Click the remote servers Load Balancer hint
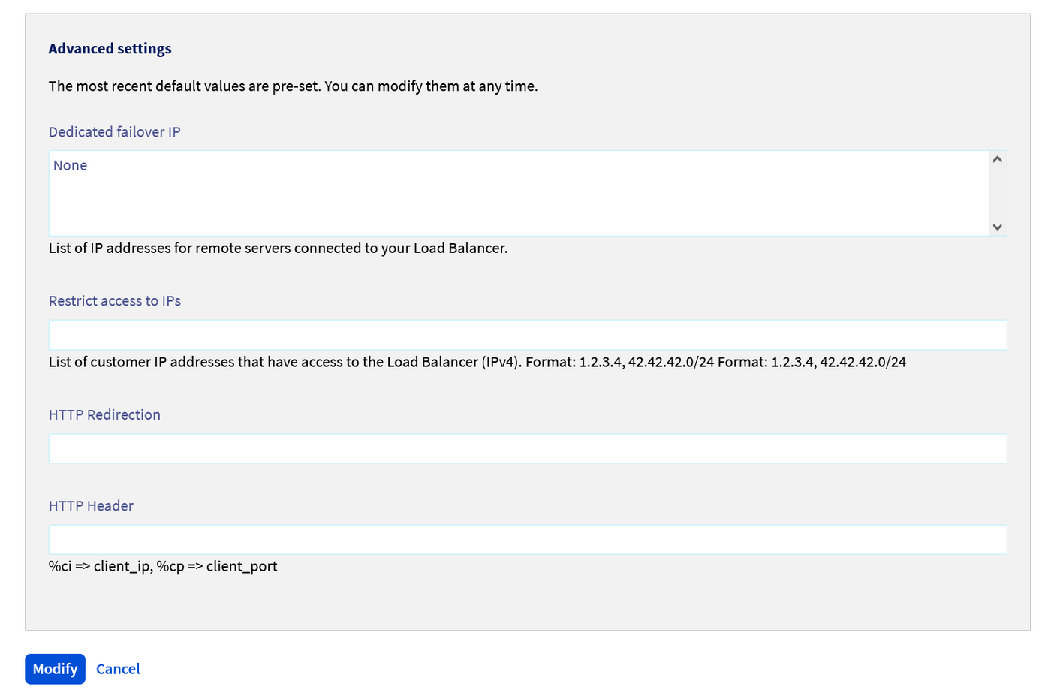Viewport: 1051px width, 690px height. 278,249
